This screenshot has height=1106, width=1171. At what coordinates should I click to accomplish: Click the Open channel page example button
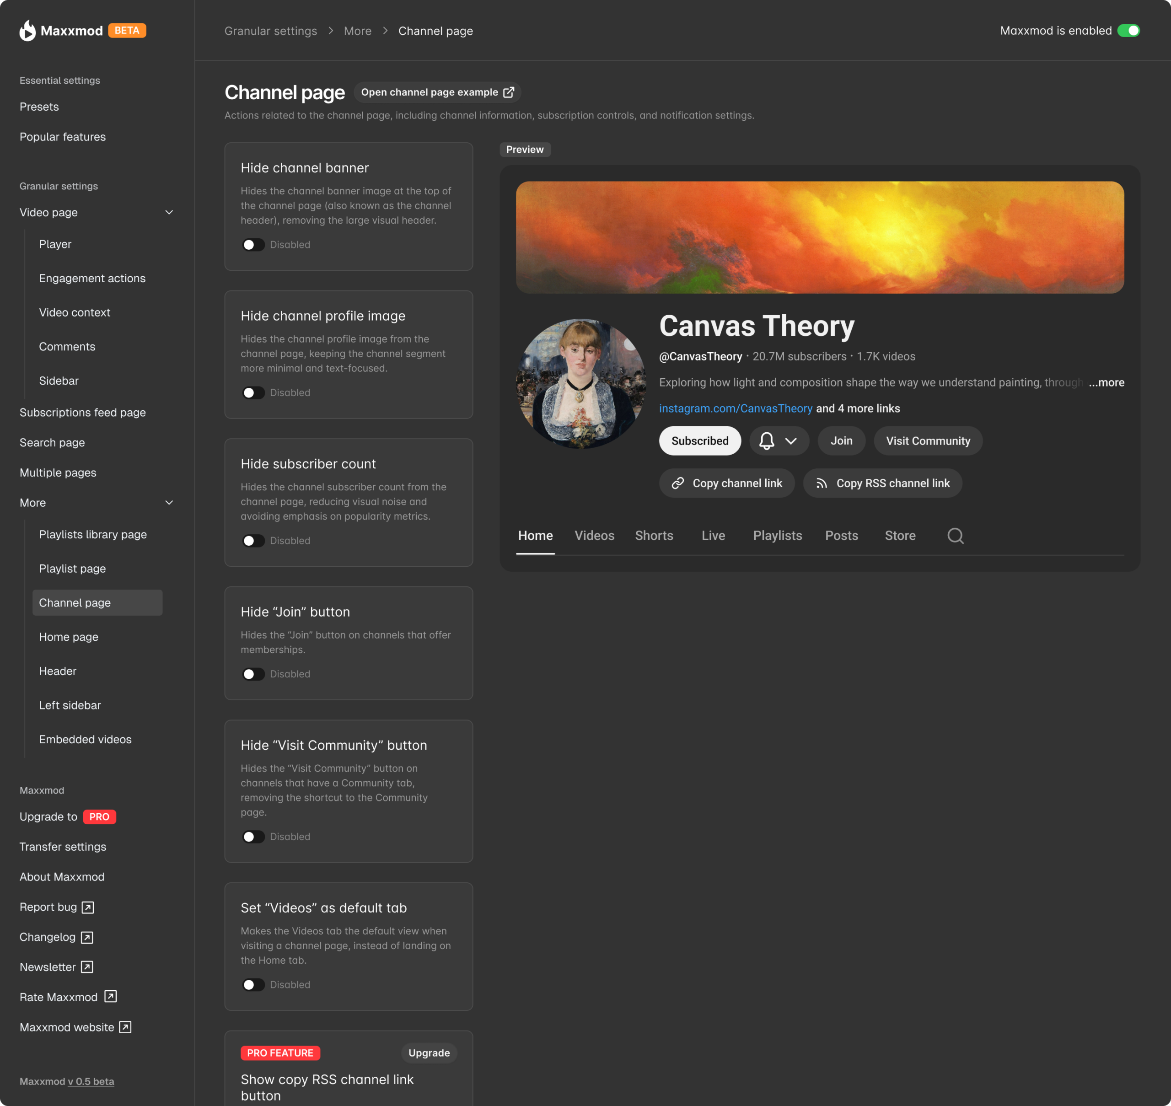tap(437, 92)
